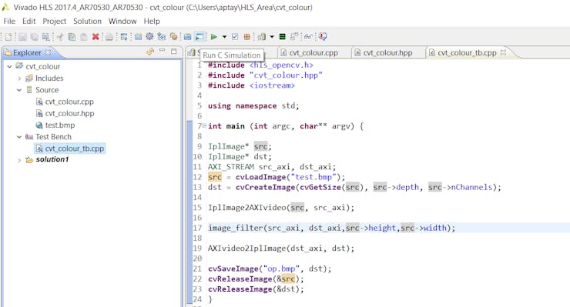The height and width of the screenshot is (307, 570).
Task: Click Link with Editor icon in Explorer
Action: tap(150, 52)
